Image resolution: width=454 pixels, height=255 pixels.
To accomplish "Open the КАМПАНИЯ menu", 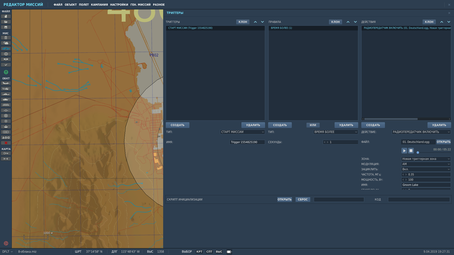I will 99,5.
